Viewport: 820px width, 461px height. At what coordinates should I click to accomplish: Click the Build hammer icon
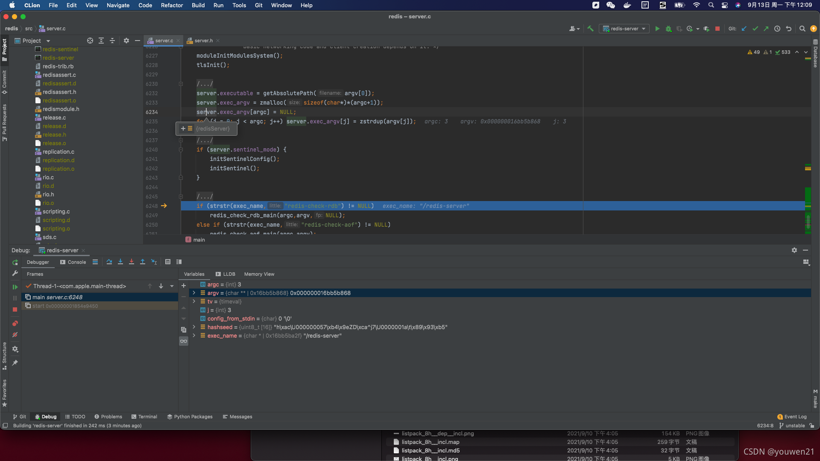click(x=590, y=29)
